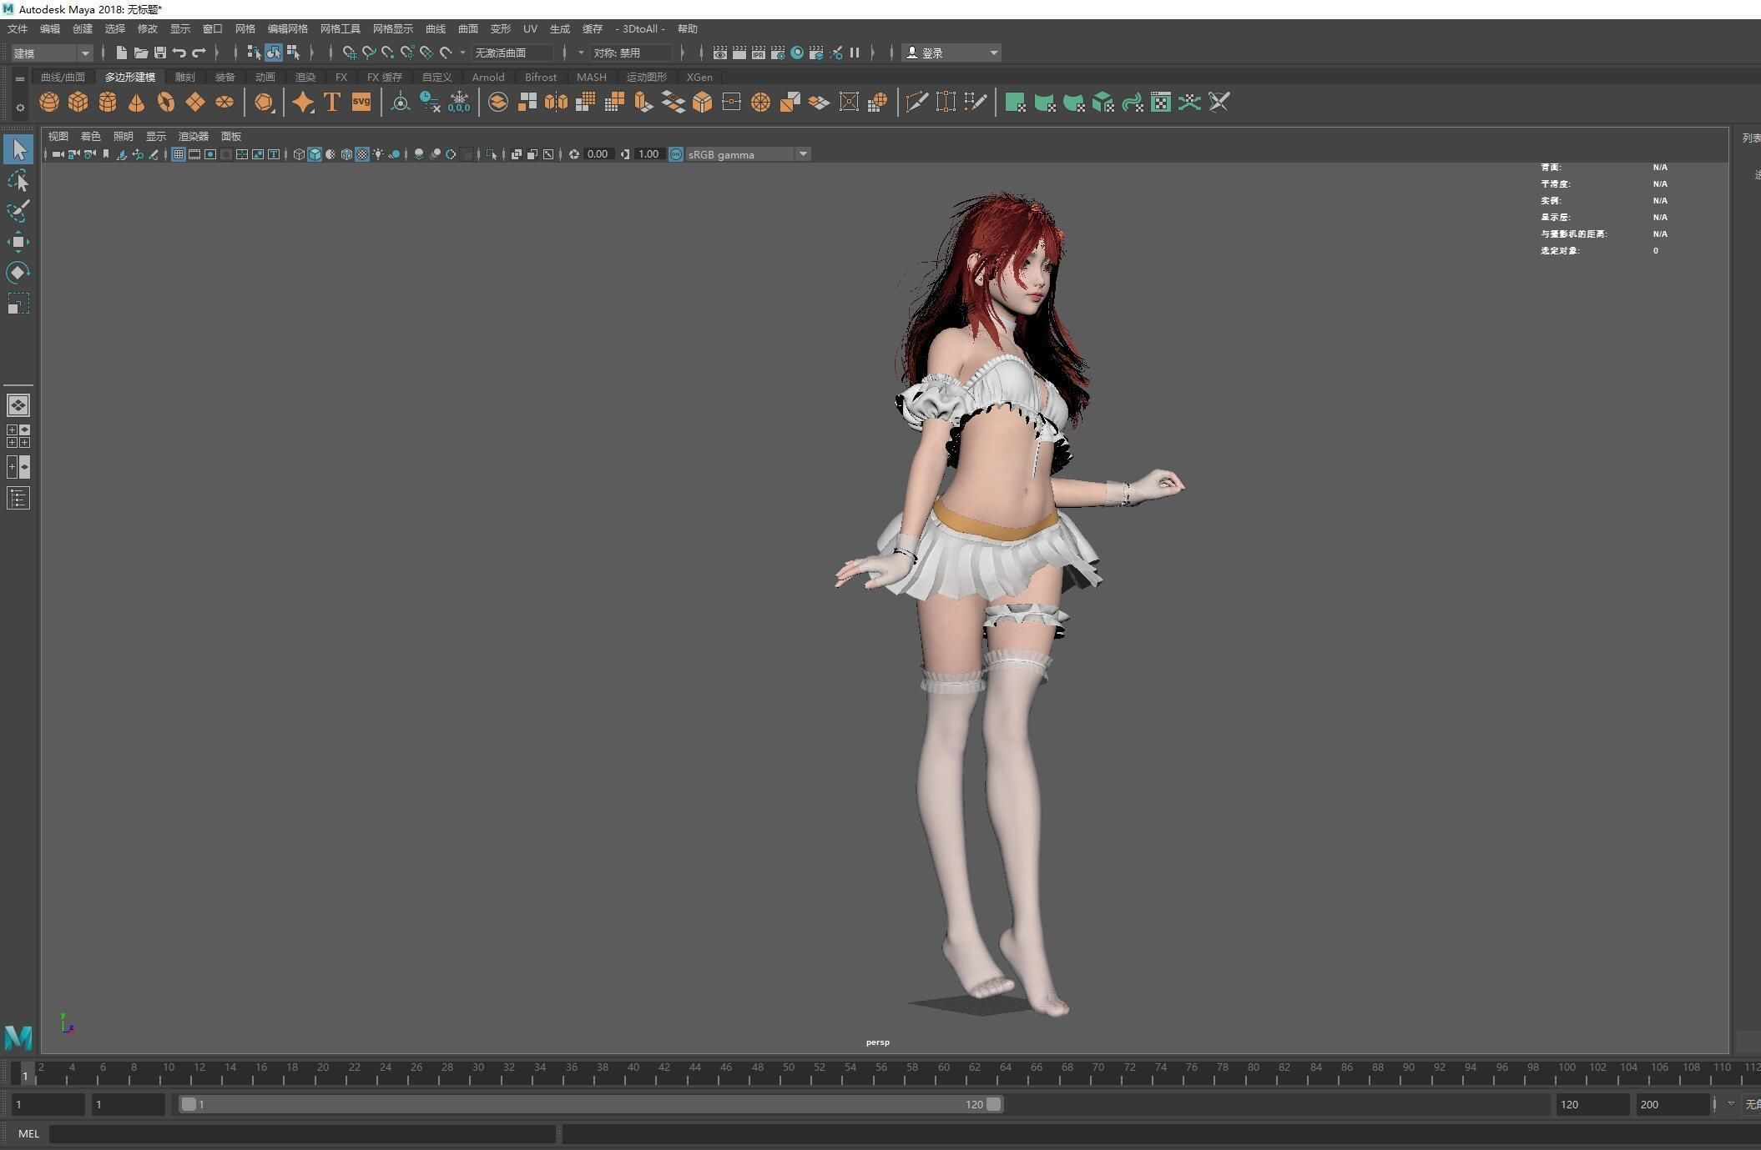Open the 文件 menu
Screen dimensions: 1761x1150
pyautogui.click(x=17, y=29)
